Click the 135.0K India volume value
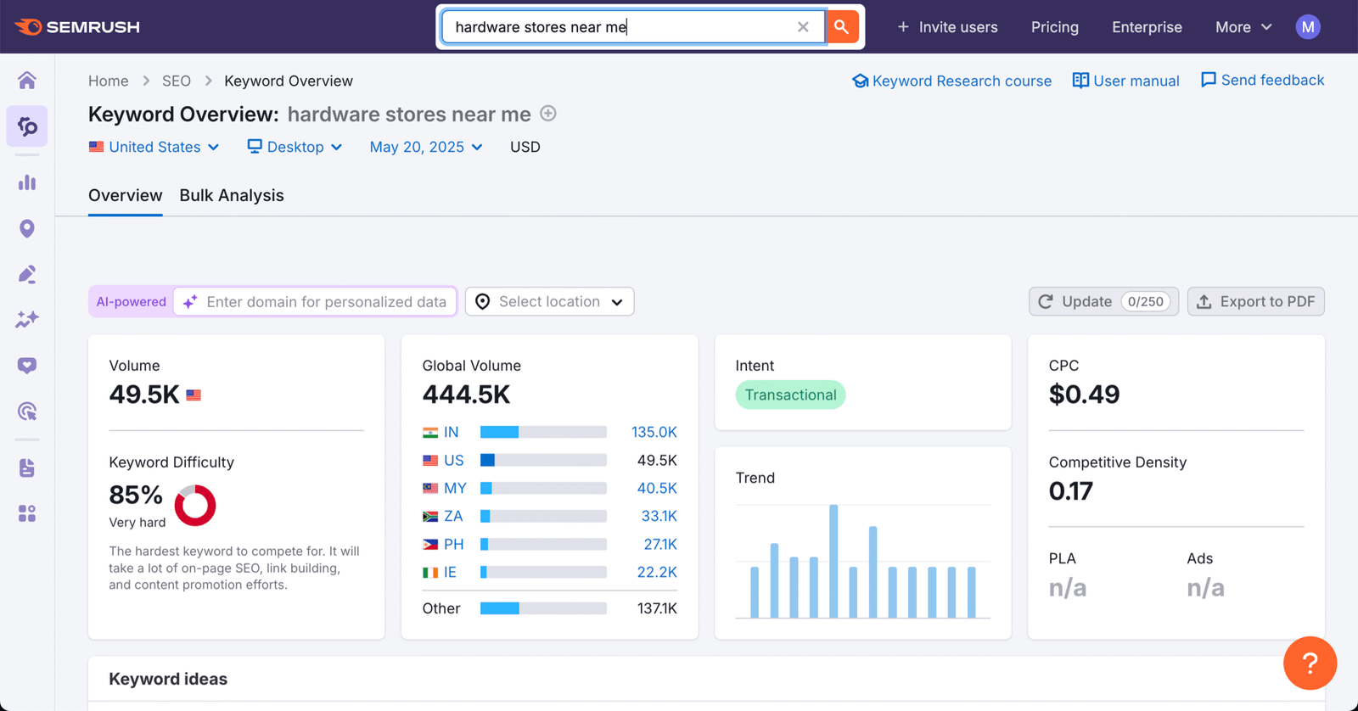1358x711 pixels. pyautogui.click(x=654, y=432)
